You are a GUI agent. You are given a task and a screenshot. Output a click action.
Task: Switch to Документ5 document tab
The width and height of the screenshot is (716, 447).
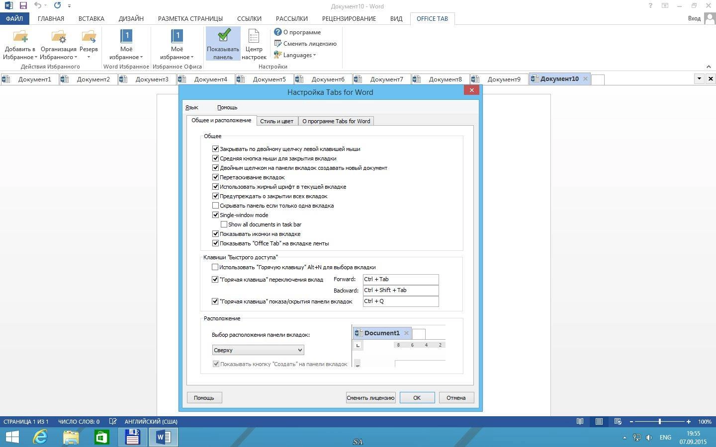264,79
